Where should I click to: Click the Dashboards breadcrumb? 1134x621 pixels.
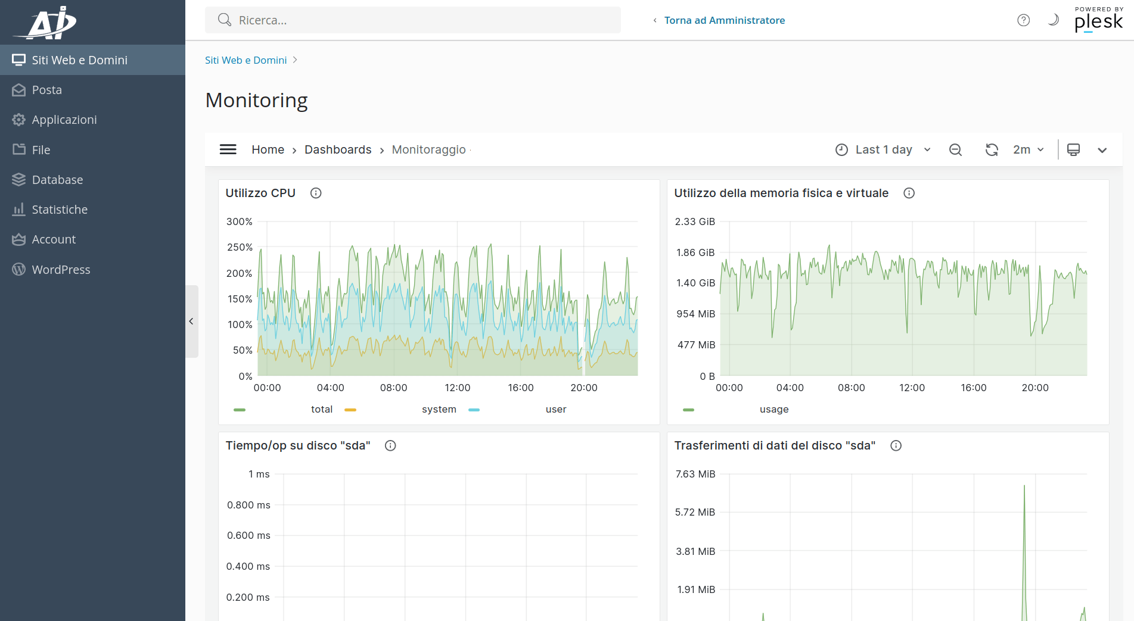[x=338, y=149]
